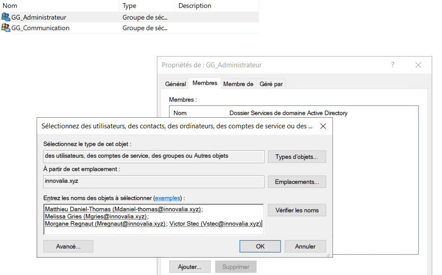The height and width of the screenshot is (275, 442).
Task: Switch to the Général tab
Action: 175,84
